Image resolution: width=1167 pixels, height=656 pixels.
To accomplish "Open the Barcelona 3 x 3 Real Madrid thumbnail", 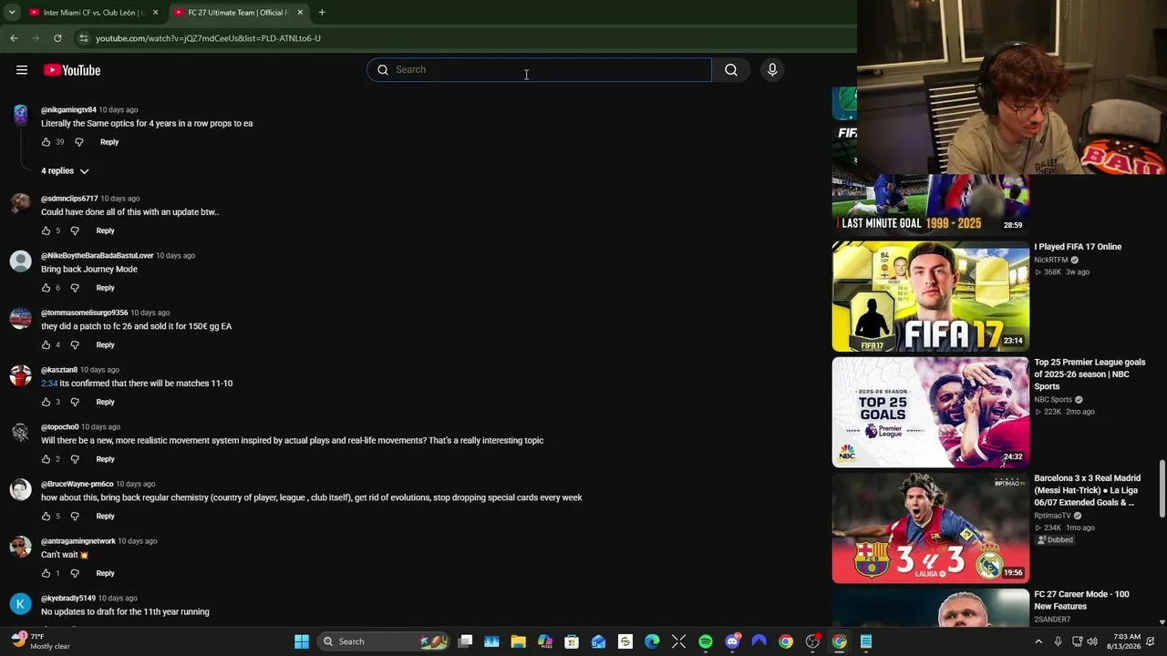I will [x=931, y=528].
